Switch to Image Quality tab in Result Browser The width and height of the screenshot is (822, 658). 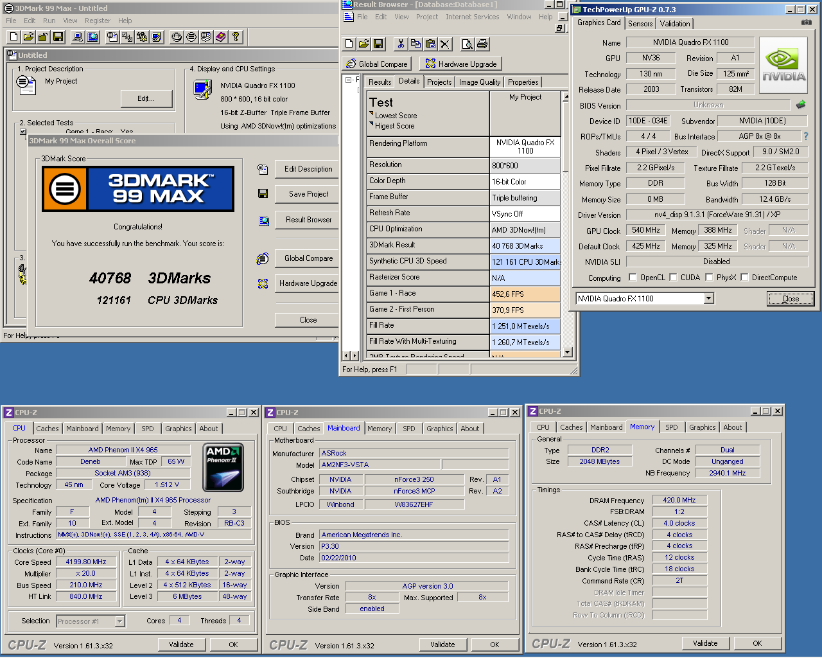click(480, 82)
